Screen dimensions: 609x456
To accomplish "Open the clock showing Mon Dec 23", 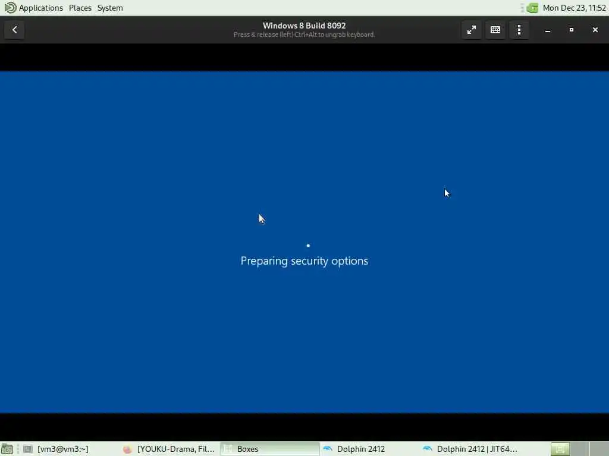I will [x=574, y=8].
